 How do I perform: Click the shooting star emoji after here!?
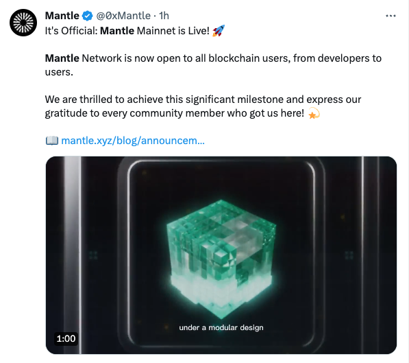point(314,113)
